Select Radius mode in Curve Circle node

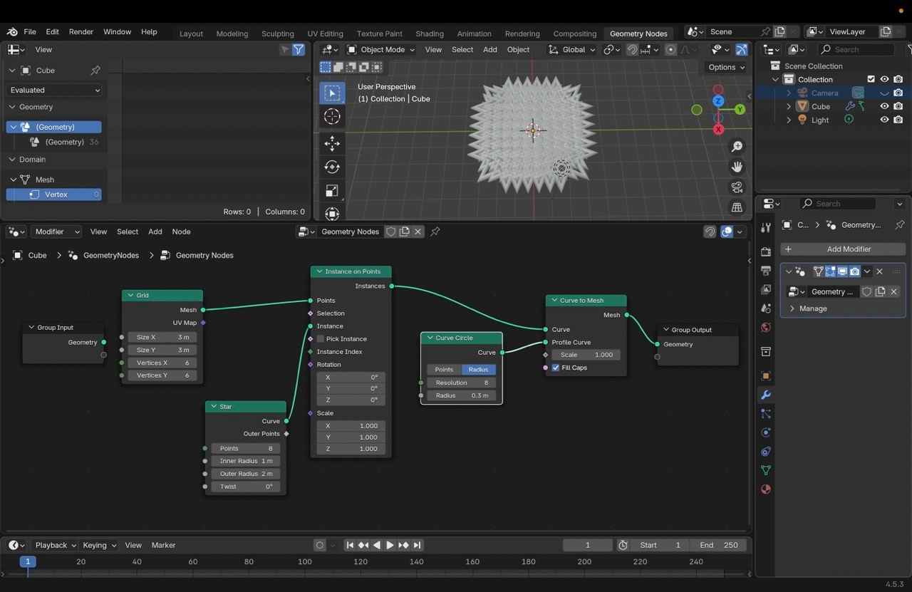[x=478, y=370]
